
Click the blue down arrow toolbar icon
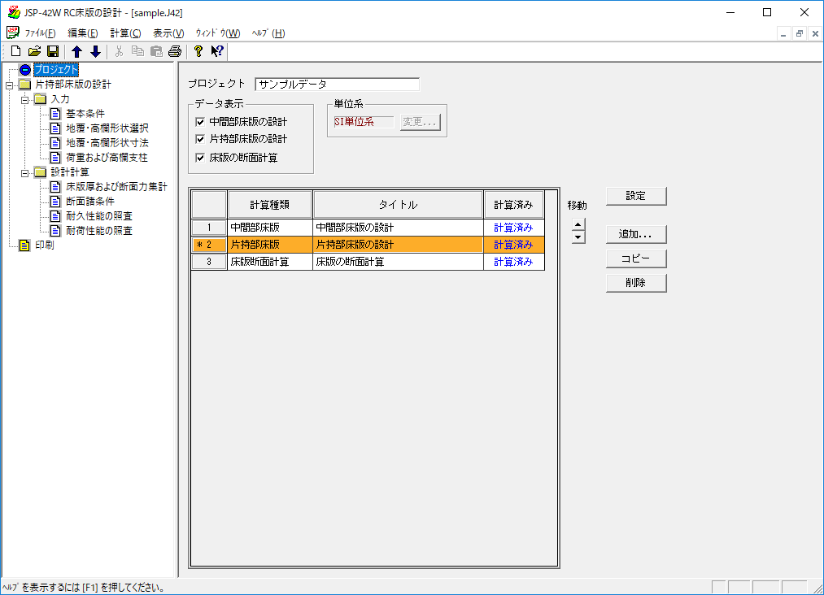(95, 52)
